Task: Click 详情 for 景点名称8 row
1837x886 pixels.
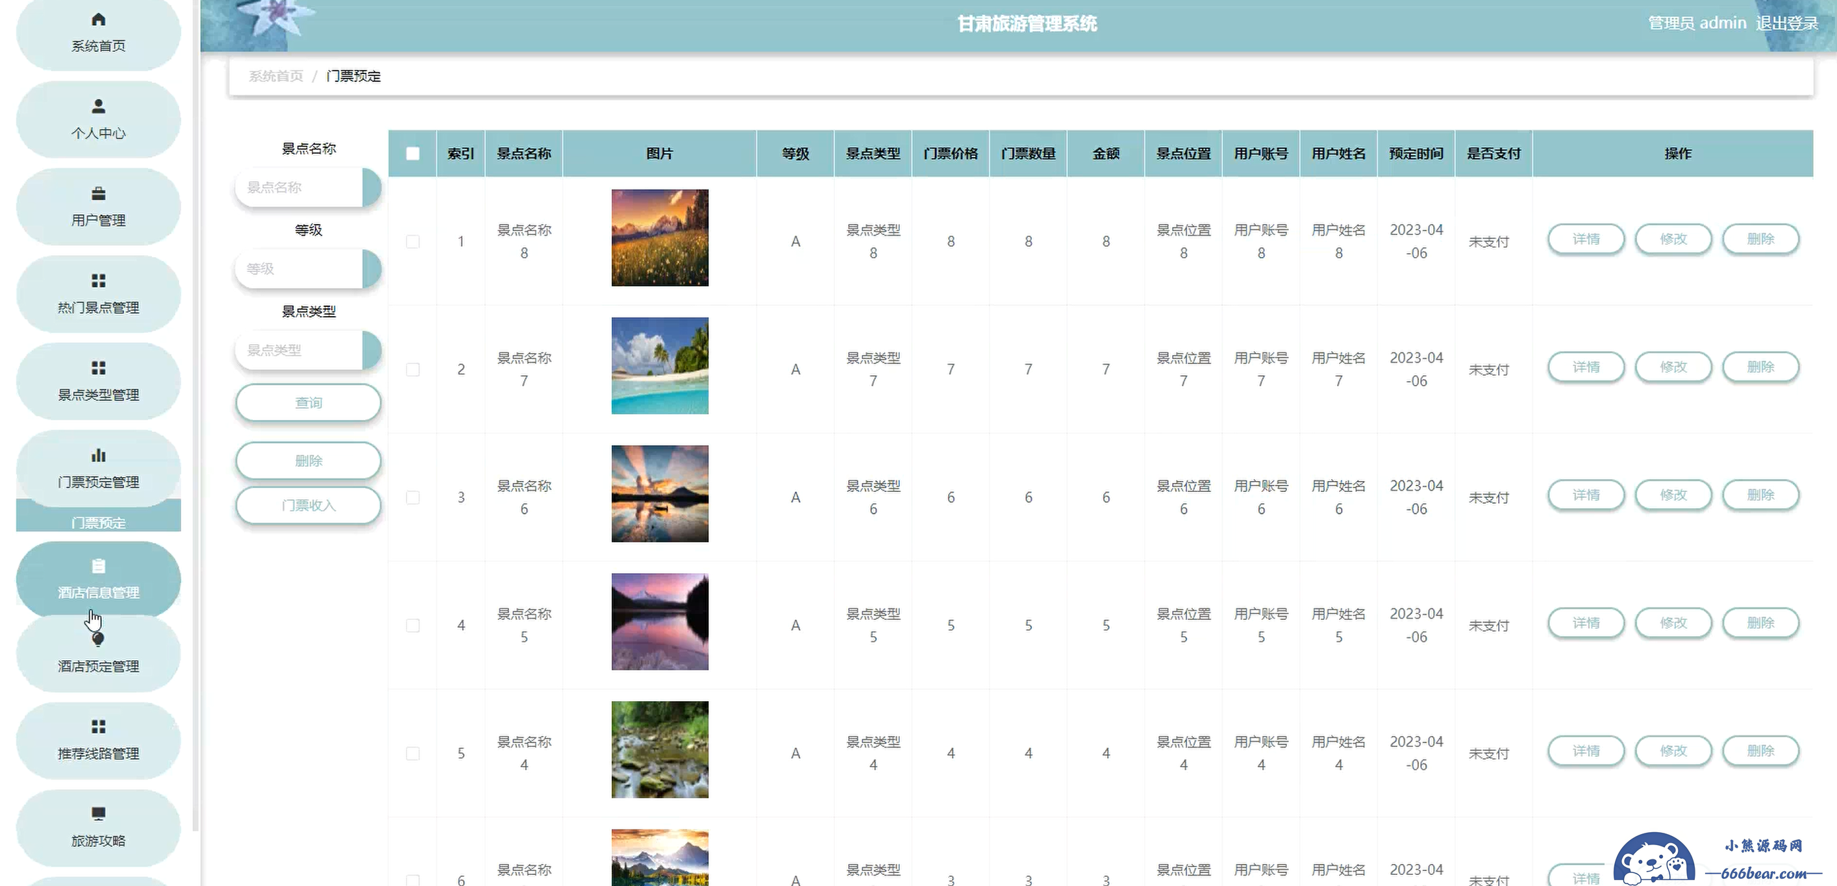Action: tap(1586, 239)
